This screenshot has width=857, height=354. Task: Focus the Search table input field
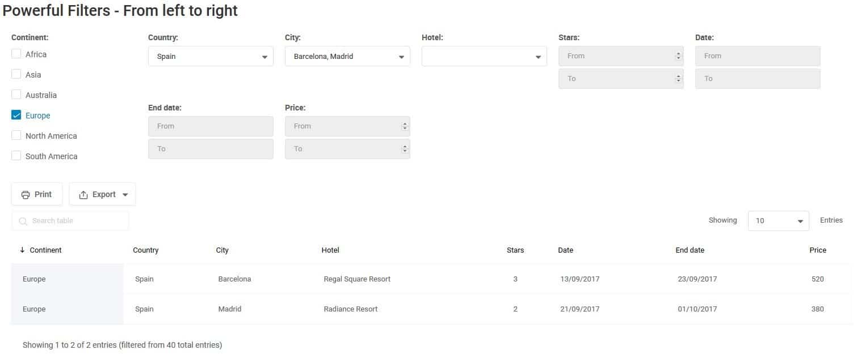click(x=70, y=221)
